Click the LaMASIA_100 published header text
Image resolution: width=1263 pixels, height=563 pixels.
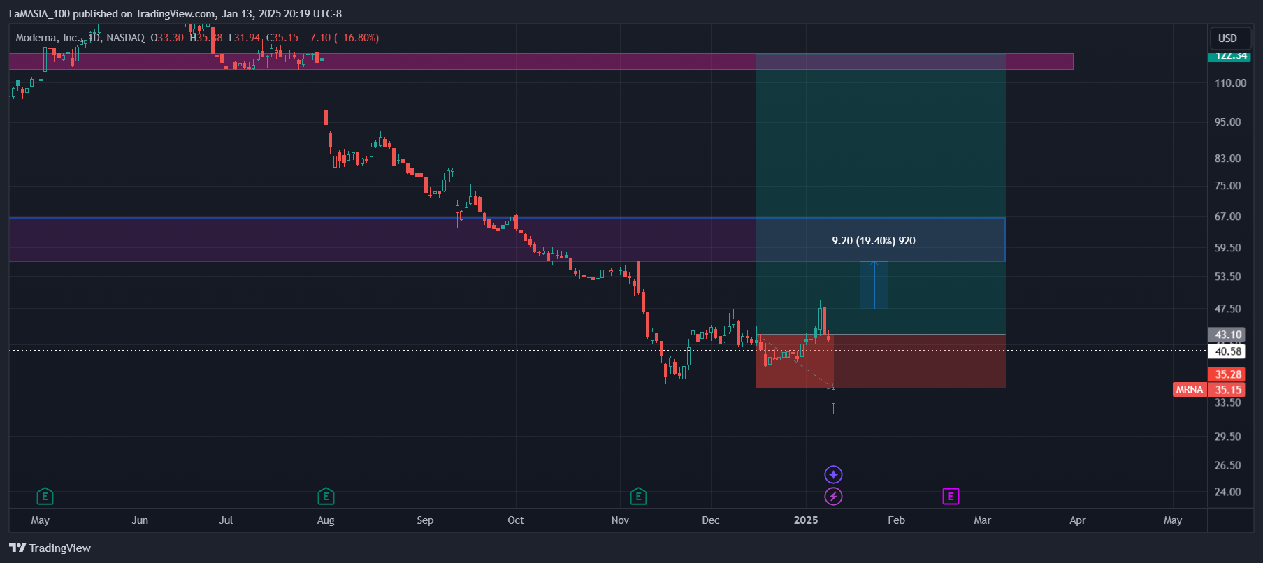[175, 14]
